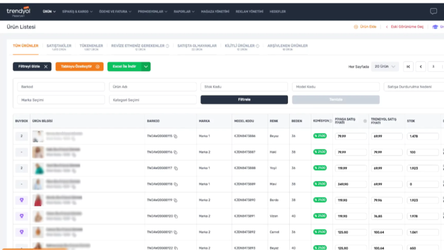The width and height of the screenshot is (444, 250).
Task: Copy barcode TWOAW20000121
Action: [x=176, y=232]
